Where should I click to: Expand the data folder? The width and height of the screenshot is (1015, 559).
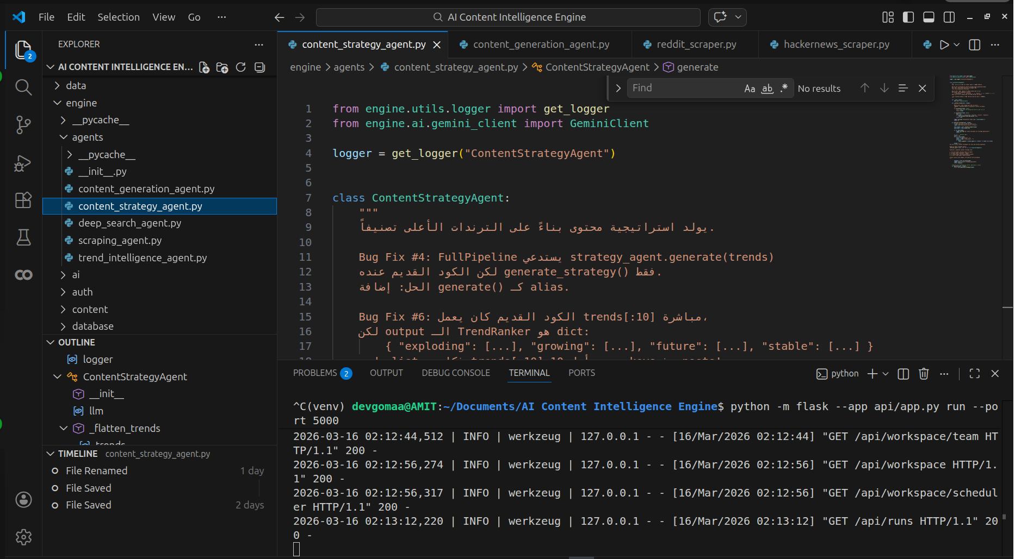pos(76,85)
